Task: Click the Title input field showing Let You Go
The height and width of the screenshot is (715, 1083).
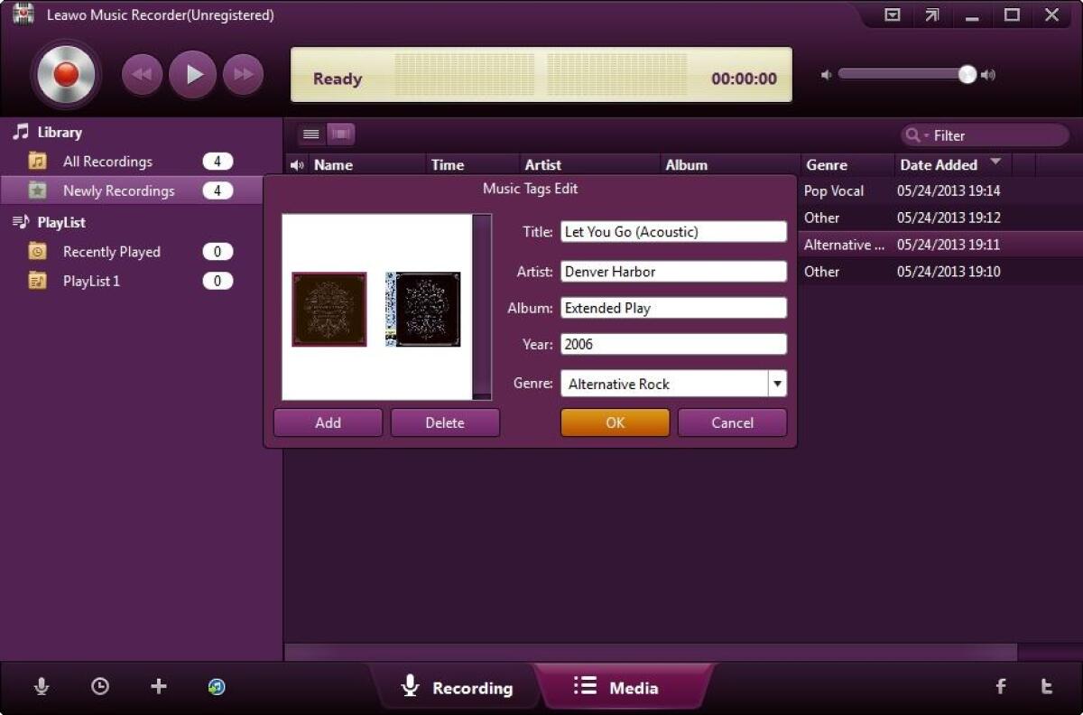Action: point(672,231)
